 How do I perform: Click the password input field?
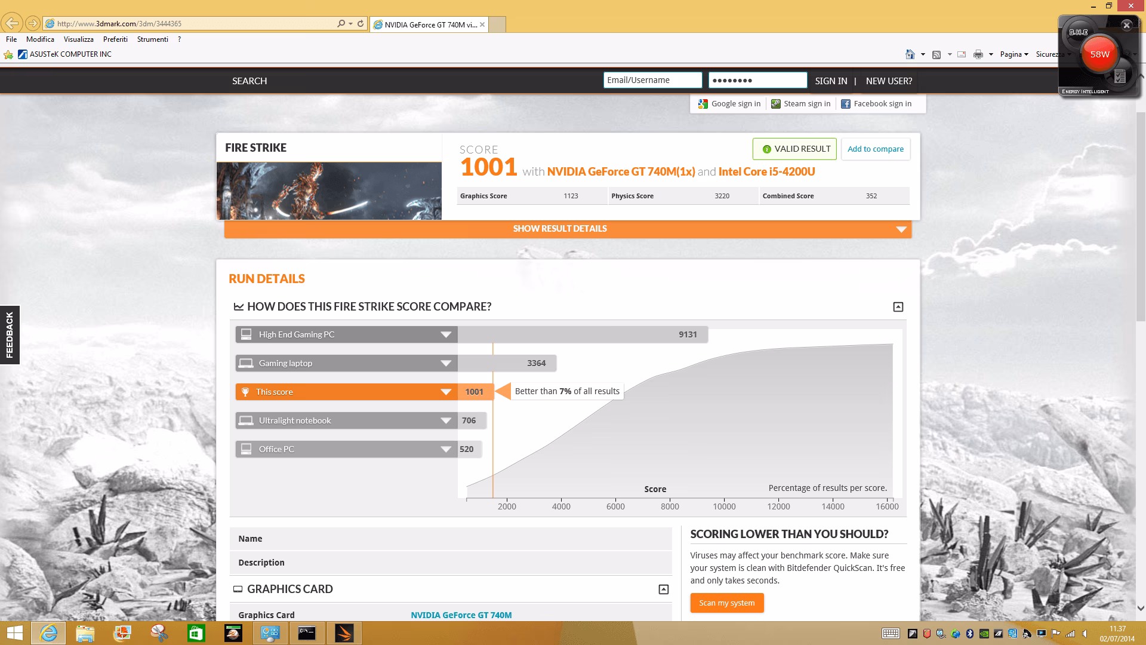point(757,80)
